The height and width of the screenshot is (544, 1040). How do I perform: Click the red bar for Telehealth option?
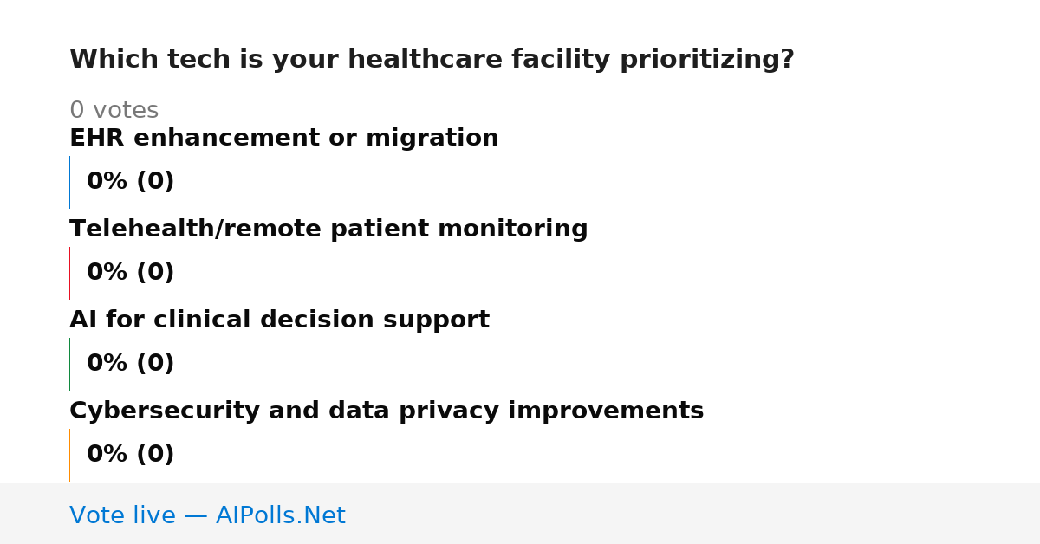tap(69, 273)
